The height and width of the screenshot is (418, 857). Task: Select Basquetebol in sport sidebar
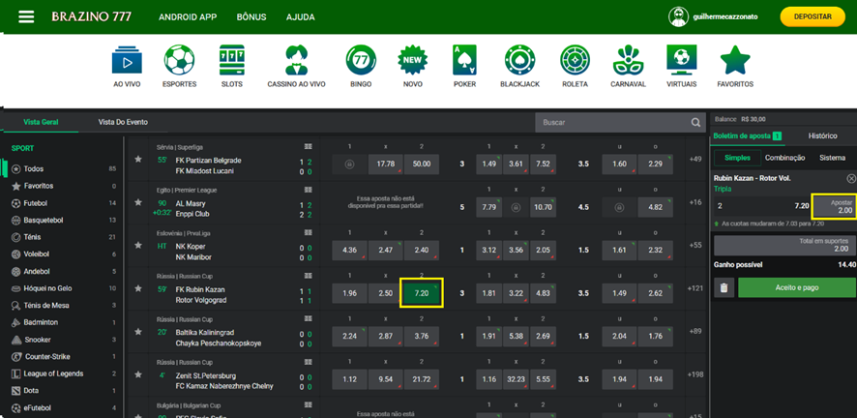tap(63, 221)
